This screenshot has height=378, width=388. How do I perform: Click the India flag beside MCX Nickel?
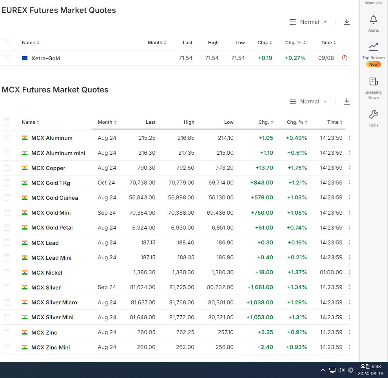click(25, 273)
